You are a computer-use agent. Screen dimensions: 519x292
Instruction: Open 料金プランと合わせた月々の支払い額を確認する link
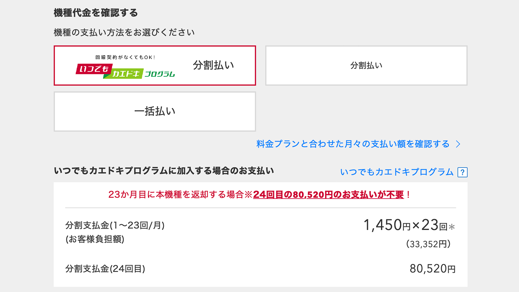point(353,144)
